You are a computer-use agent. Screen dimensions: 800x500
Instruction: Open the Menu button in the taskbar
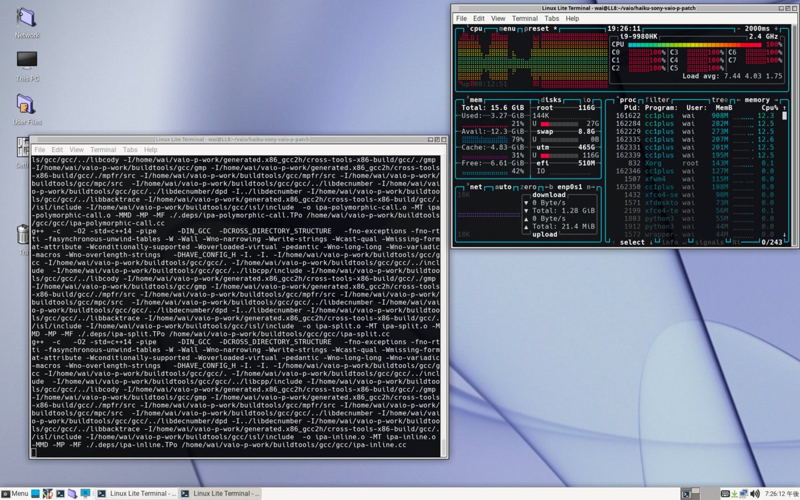[15, 493]
